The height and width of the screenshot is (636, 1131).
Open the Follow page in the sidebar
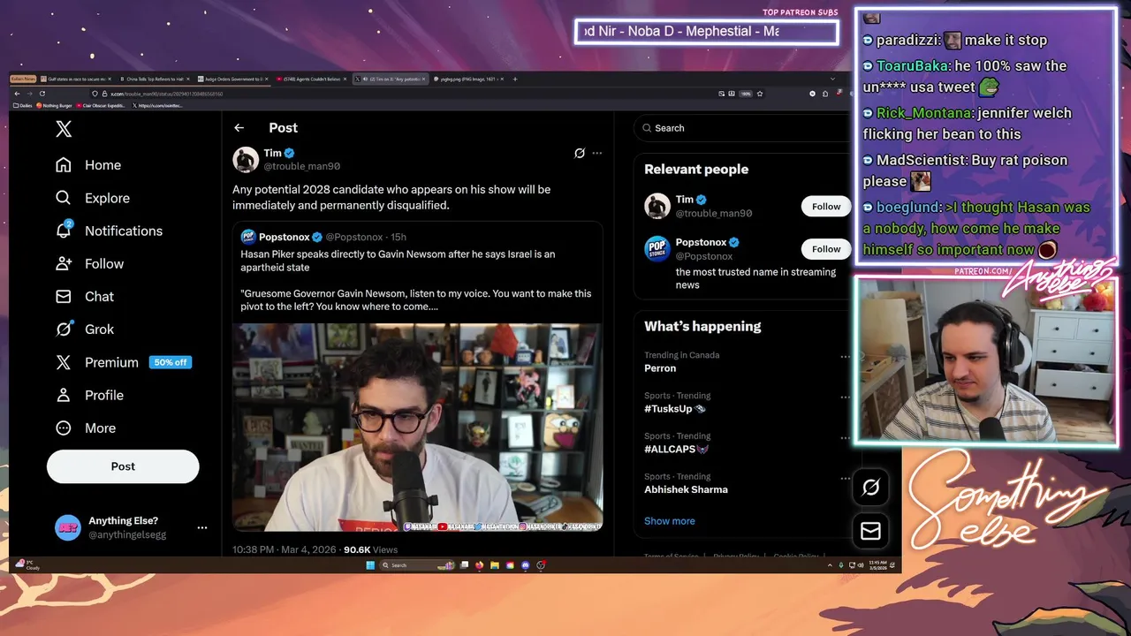(89, 263)
